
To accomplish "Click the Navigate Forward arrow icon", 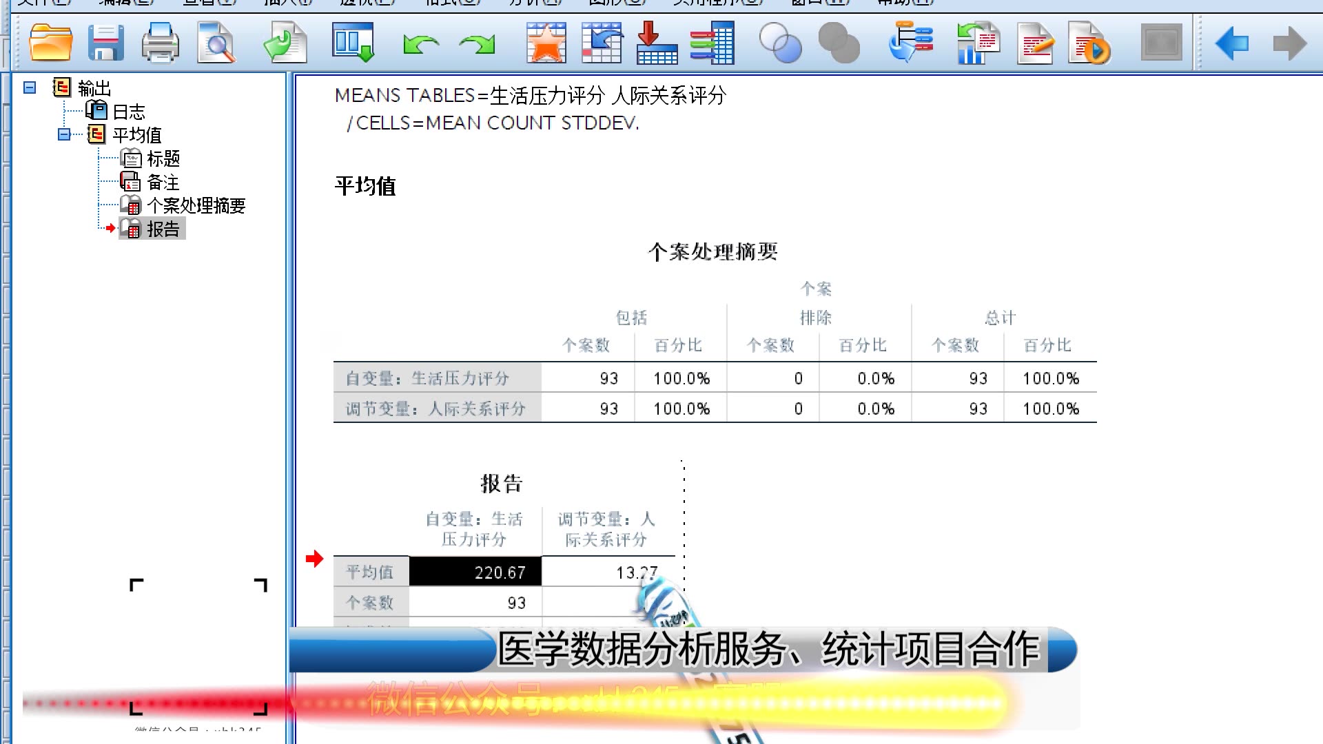I will tap(1289, 43).
